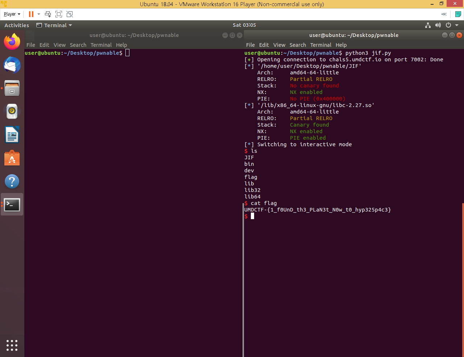Maximize the right terminal window
This screenshot has height=357, width=464.
tap(452, 35)
